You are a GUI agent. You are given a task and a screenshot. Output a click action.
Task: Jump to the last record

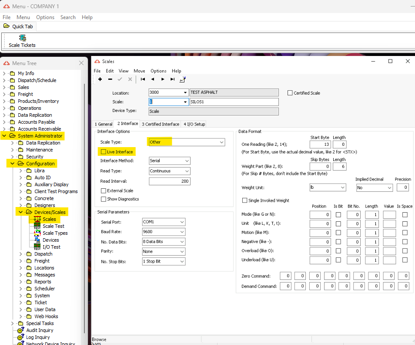click(173, 79)
